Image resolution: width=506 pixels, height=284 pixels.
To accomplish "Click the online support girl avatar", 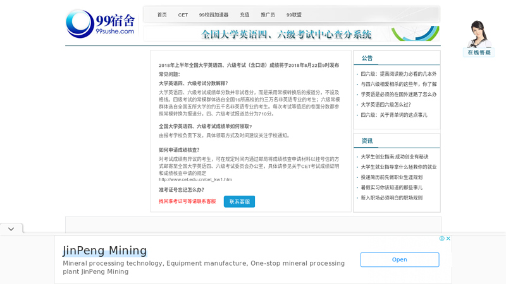I will pos(478,34).
